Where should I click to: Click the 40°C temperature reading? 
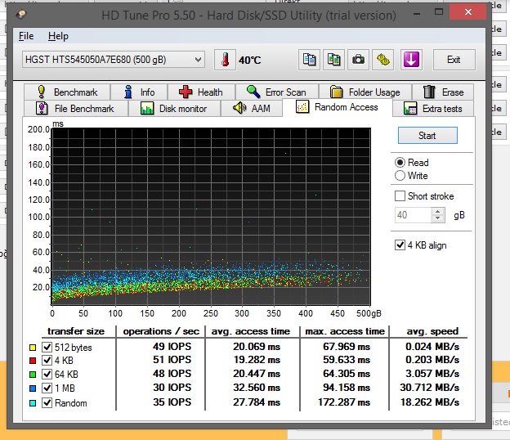point(250,61)
